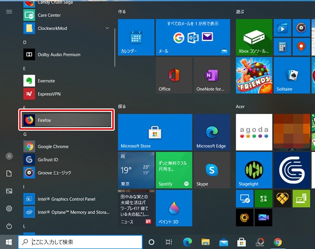Click the letter G index header
Viewport: 315px width, 249px height.
25,134
